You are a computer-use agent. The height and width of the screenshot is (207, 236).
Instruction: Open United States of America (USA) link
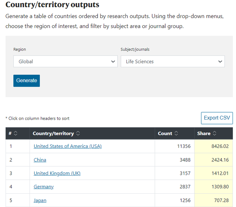point(68,146)
